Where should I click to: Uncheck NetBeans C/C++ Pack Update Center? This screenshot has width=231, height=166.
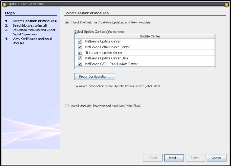(x=80, y=64)
